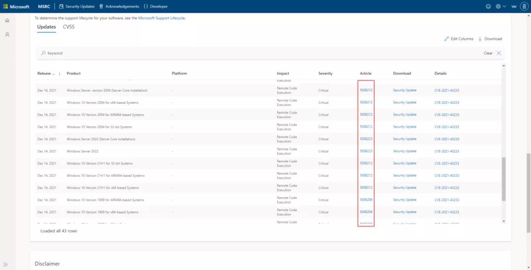The height and width of the screenshot is (270, 531).
Task: Open CVE-2021-43233 for Server 2022 Server Core
Action: point(446,139)
